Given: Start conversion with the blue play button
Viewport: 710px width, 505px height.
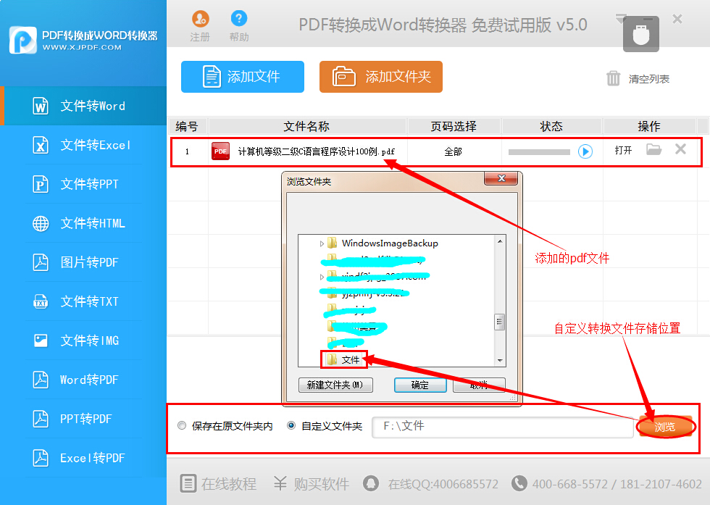Looking at the screenshot, I should point(585,151).
